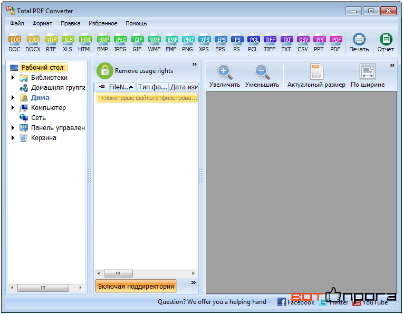Click the XLS conversion icon
Image resolution: width=403 pixels, height=314 pixels.
[68, 42]
